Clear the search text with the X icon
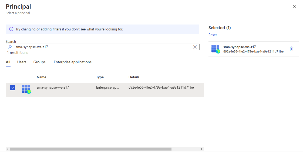The width and height of the screenshot is (303, 157). pyautogui.click(x=195, y=47)
